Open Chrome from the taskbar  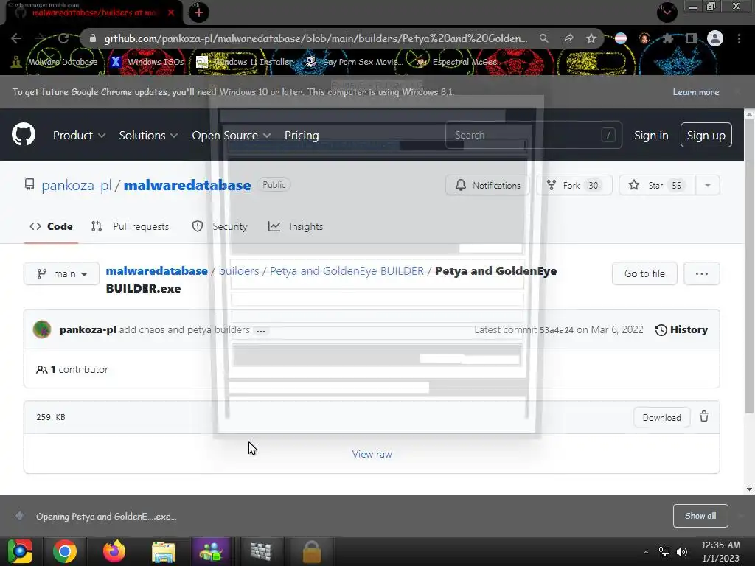coord(65,551)
